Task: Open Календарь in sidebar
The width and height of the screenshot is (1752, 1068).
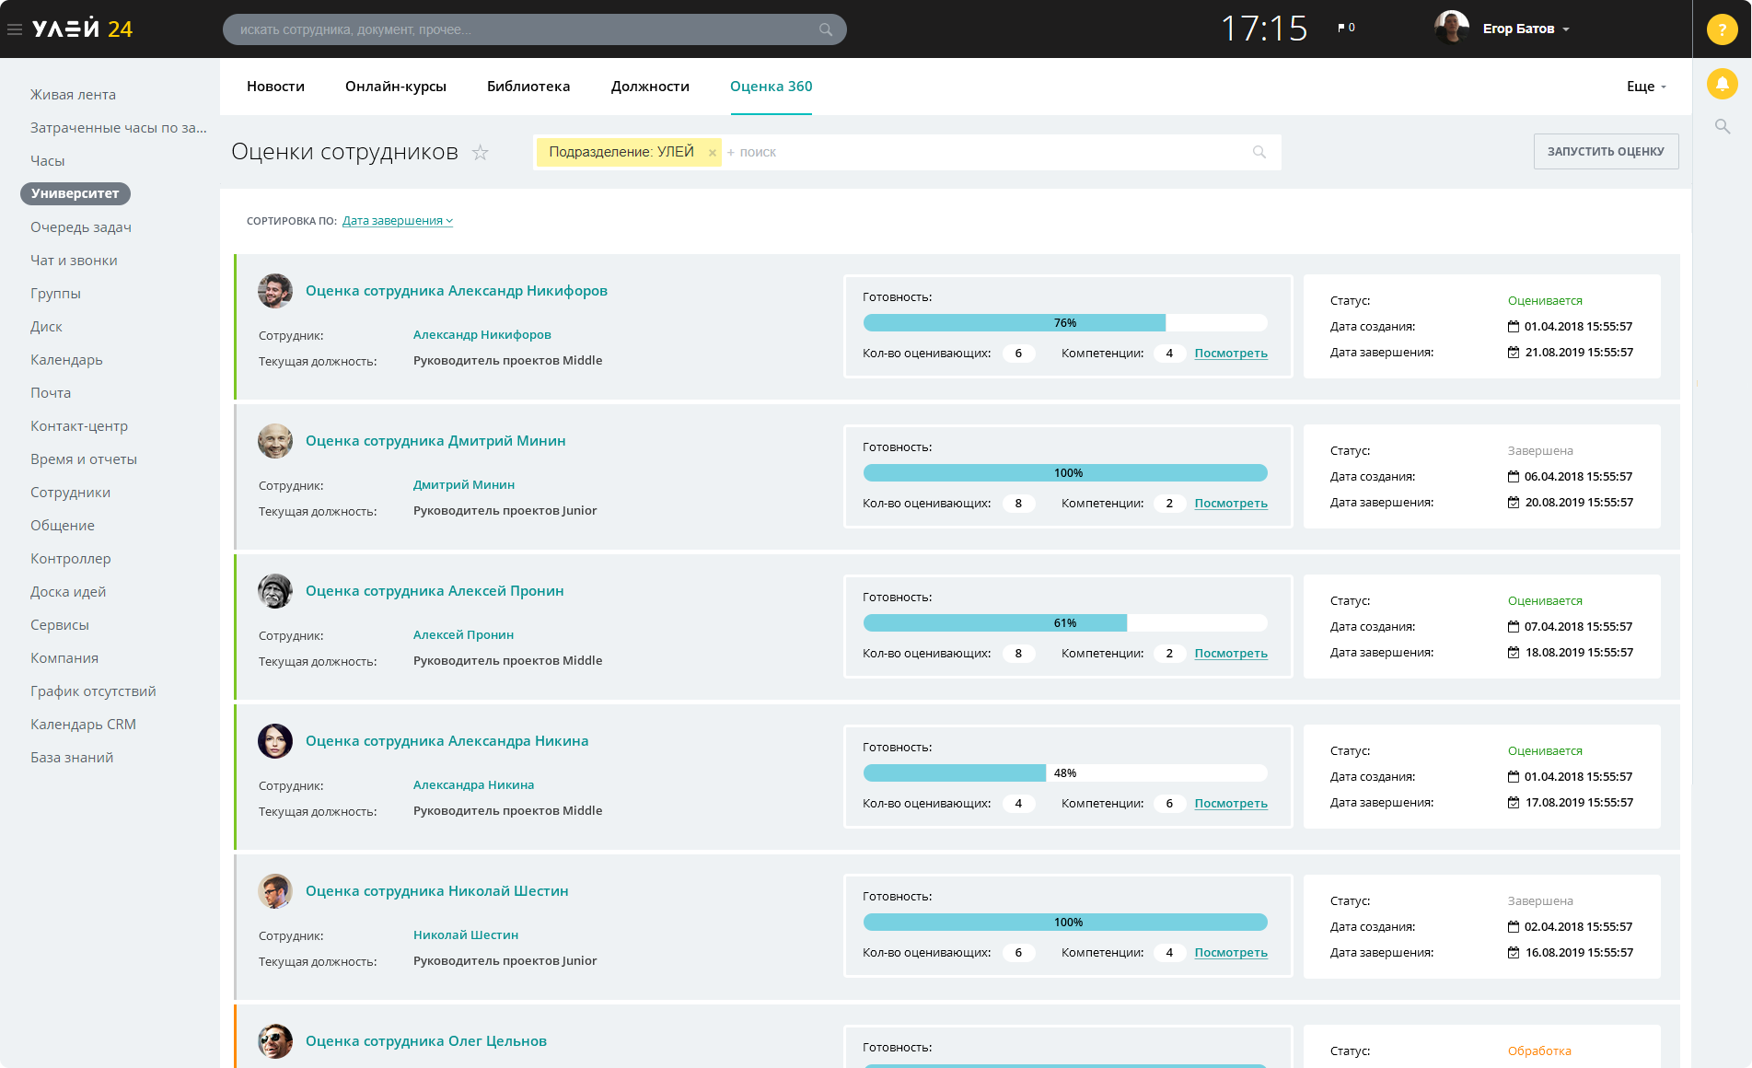Action: coord(66,360)
